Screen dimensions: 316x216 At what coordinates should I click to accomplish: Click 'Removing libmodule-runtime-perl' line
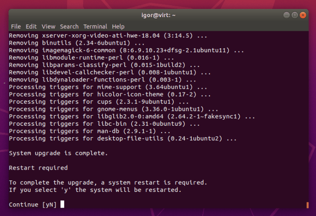pyautogui.click(x=91, y=58)
